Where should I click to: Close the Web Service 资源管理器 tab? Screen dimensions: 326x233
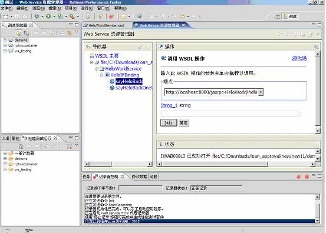[183, 25]
